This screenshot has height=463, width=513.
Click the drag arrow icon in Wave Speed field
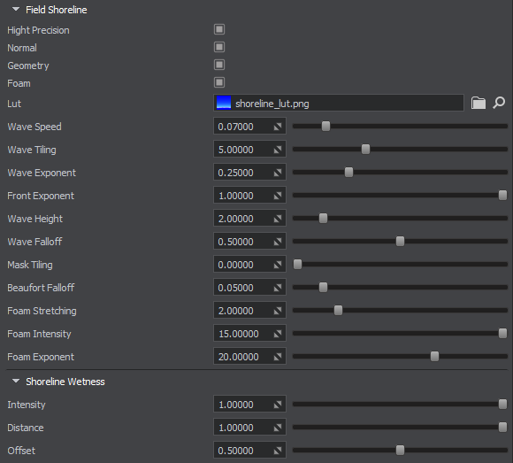coord(278,127)
